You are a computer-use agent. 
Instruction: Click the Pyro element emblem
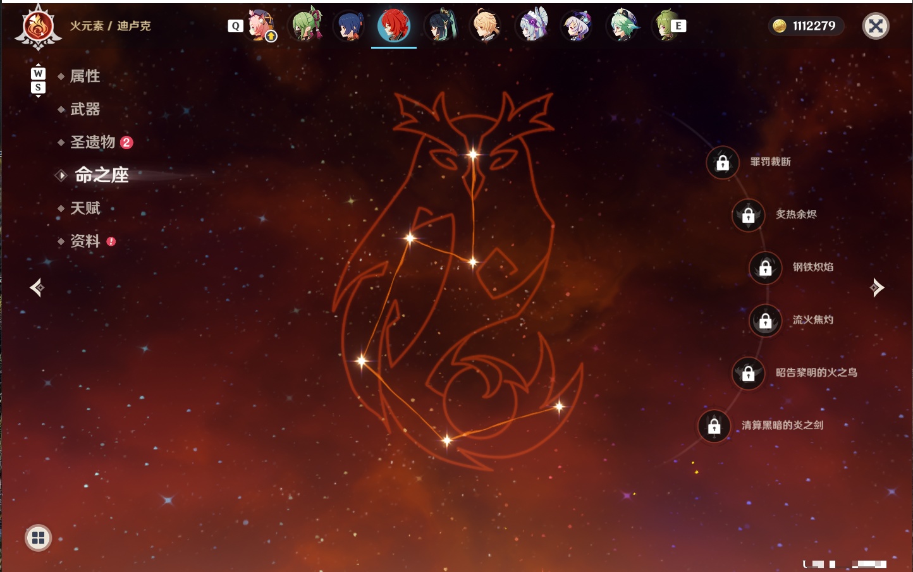39,27
